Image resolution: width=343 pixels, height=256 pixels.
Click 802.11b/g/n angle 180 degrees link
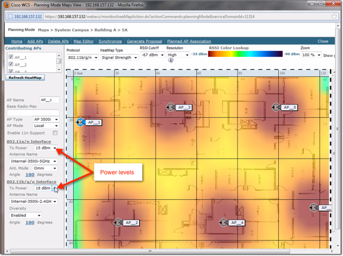point(30,222)
